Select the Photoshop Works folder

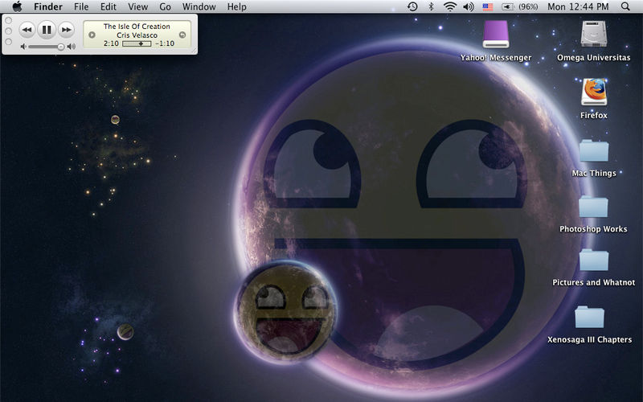pos(593,207)
